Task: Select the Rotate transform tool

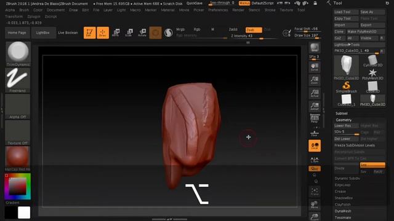Action: (x=142, y=33)
